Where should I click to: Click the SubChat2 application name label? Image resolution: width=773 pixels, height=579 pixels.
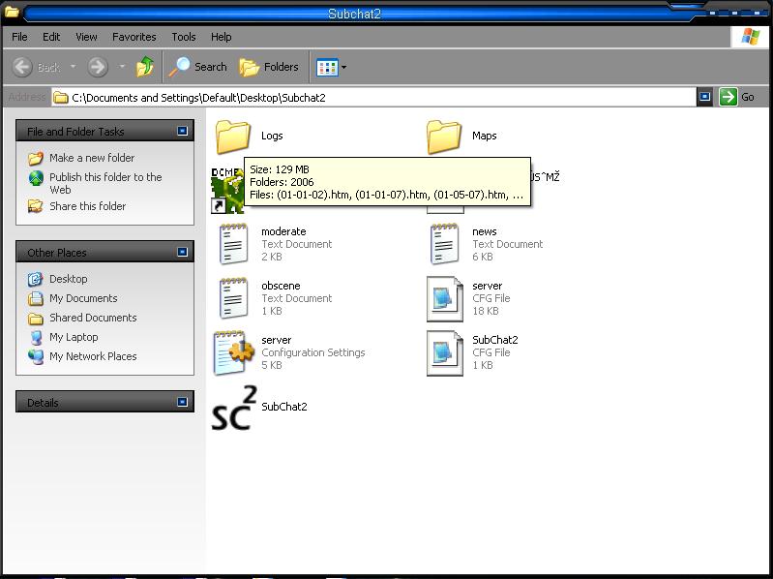pyautogui.click(x=284, y=407)
